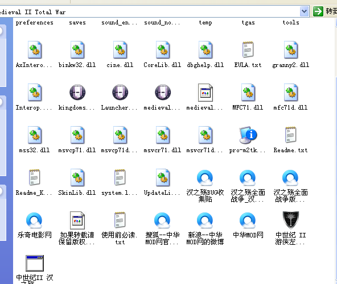The height and width of the screenshot is (284, 337).
Task: Select the cine.dll file icon
Action: click(x=120, y=50)
